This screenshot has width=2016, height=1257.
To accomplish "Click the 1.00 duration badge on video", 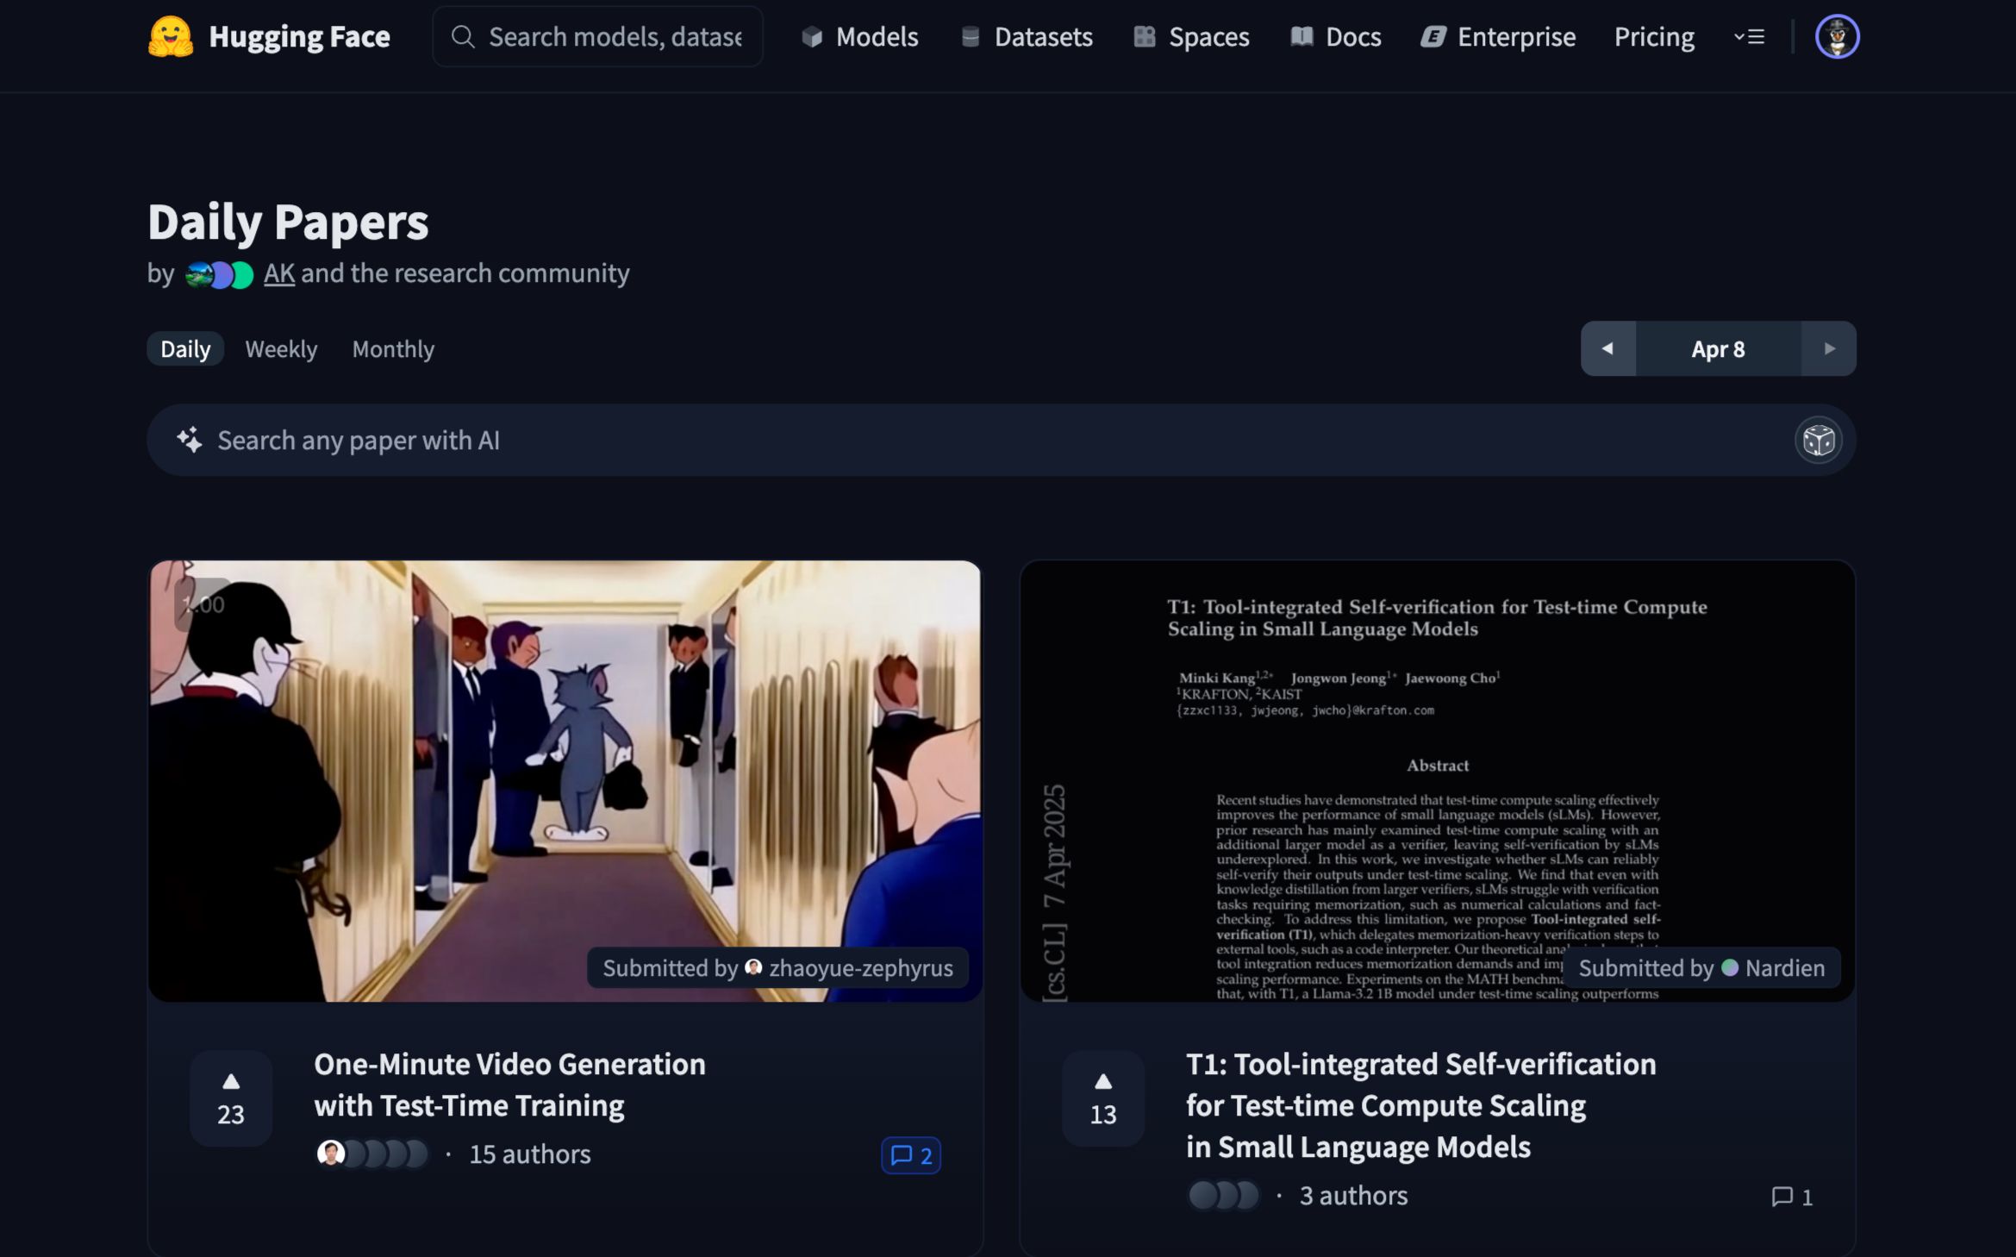I will (203, 604).
